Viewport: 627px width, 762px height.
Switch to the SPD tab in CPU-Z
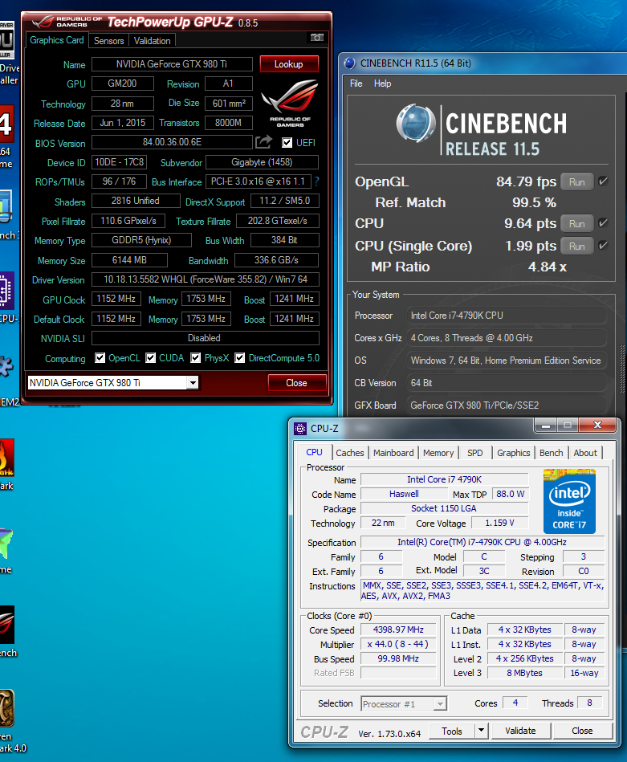(x=475, y=453)
